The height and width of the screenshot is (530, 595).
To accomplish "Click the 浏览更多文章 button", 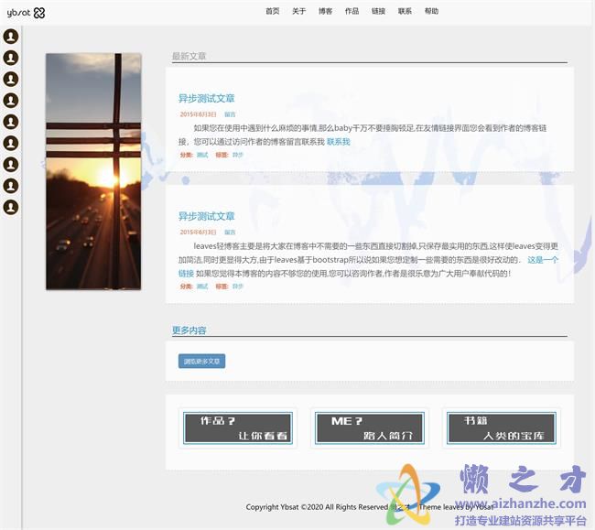I will pyautogui.click(x=202, y=362).
